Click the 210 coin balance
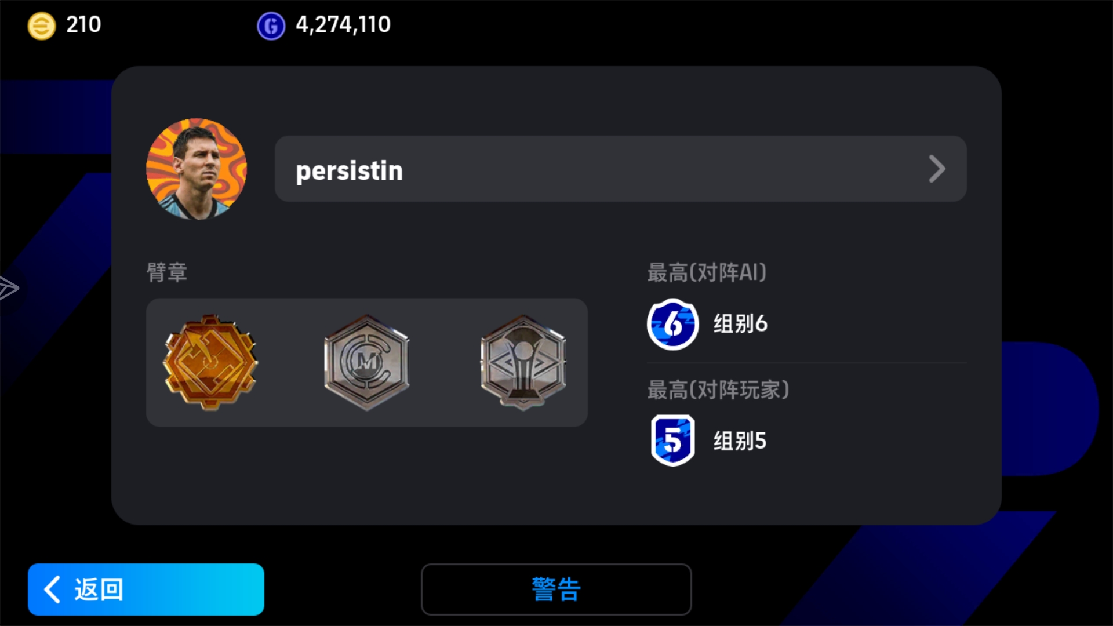 coord(83,25)
